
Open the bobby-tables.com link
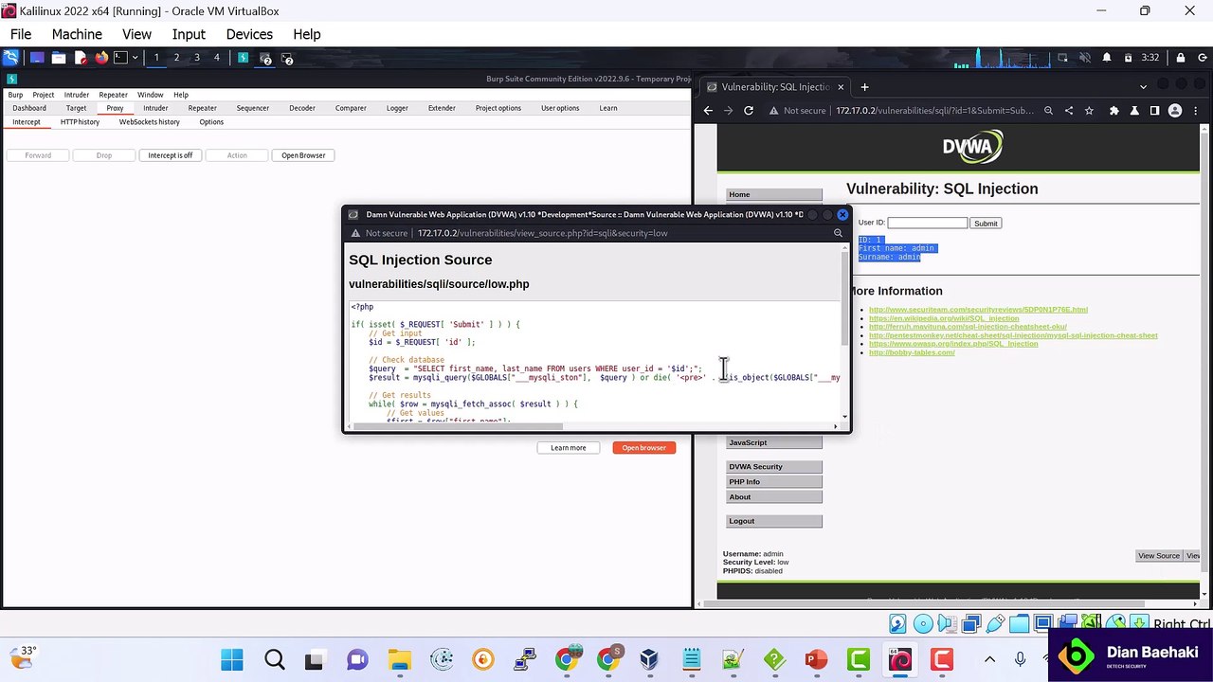(912, 352)
